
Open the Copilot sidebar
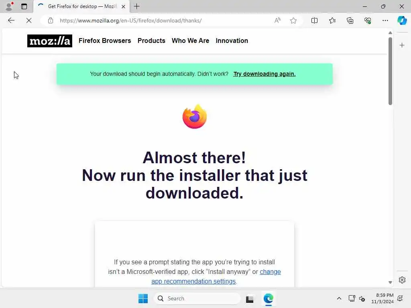pos(402,20)
